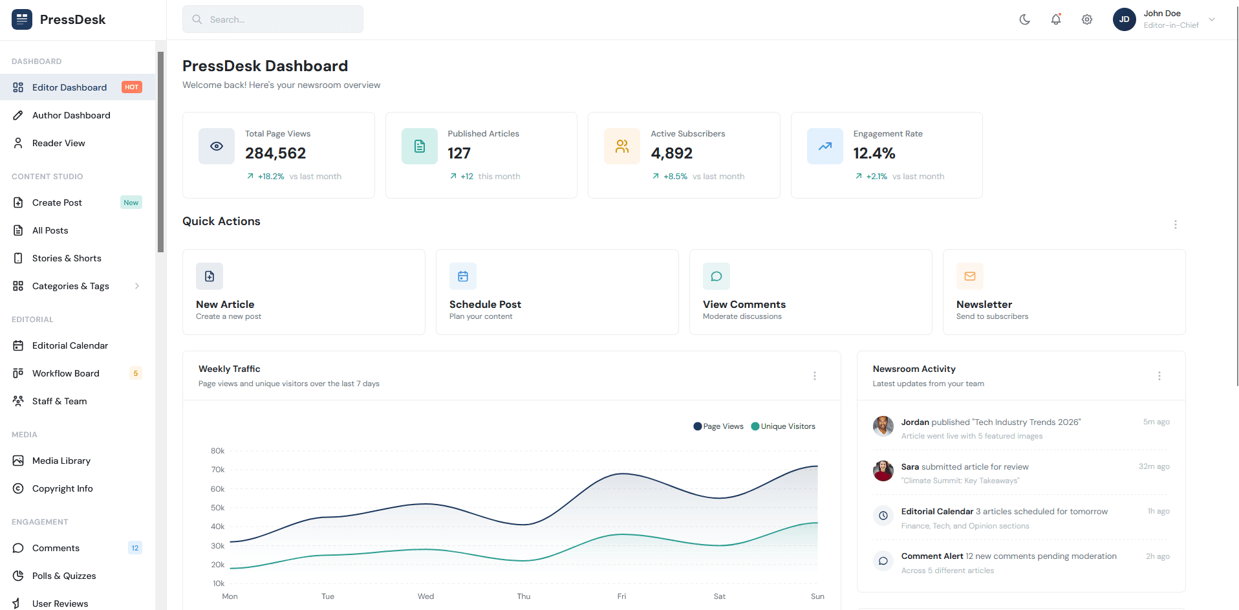Click Jordan's avatar in Newsroom Activity
The width and height of the screenshot is (1239, 610).
[883, 426]
